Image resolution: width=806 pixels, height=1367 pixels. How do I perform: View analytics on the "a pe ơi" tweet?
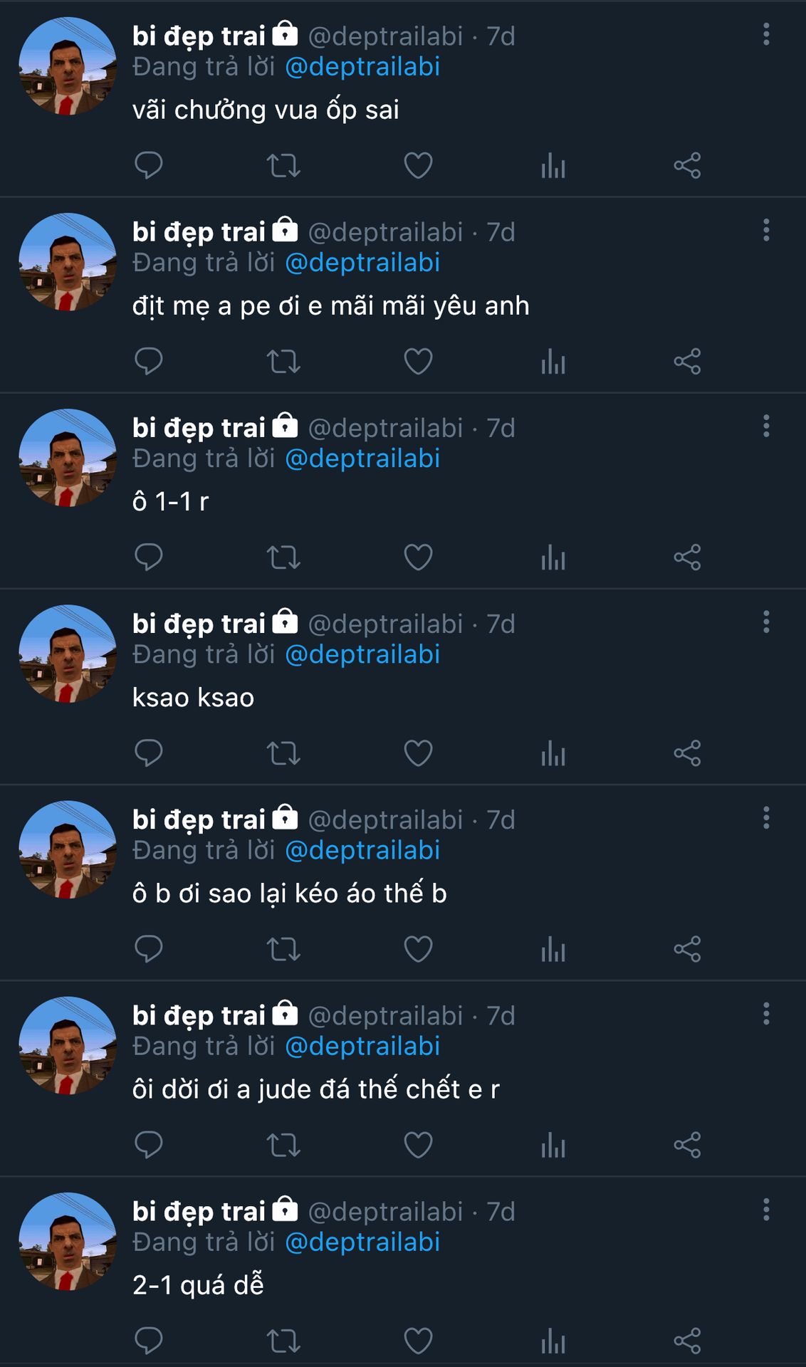point(553,362)
